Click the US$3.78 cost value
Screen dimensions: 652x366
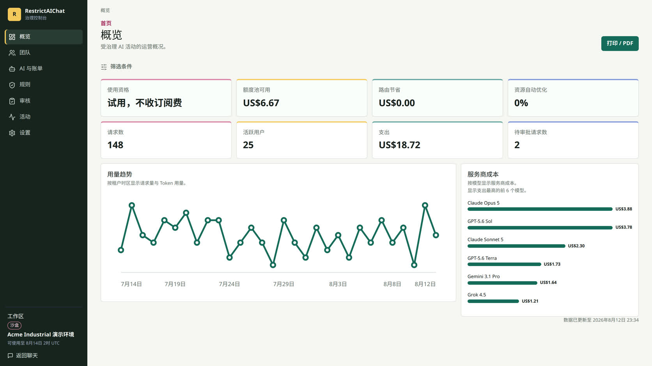pyautogui.click(x=624, y=227)
